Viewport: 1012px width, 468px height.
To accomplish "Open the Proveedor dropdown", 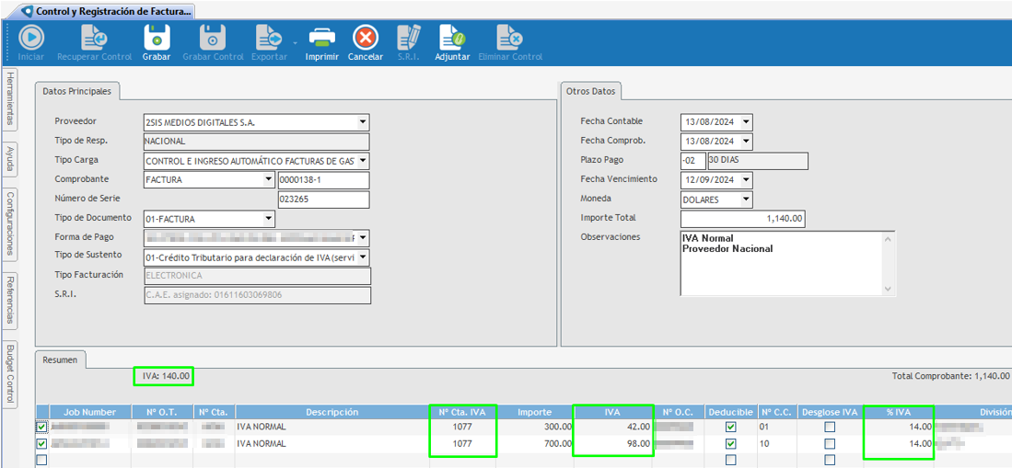I will coord(364,122).
